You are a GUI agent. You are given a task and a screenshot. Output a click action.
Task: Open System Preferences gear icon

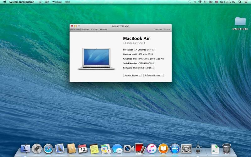tap(186, 149)
